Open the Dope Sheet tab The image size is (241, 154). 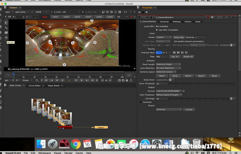click(54, 86)
